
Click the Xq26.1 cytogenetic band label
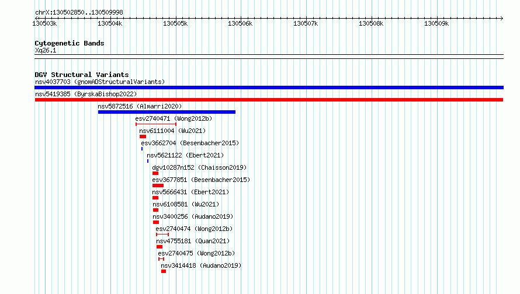point(46,50)
